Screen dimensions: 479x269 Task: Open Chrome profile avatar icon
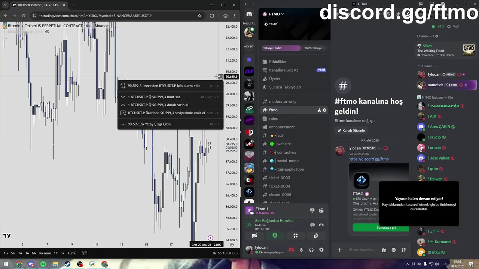(226, 16)
